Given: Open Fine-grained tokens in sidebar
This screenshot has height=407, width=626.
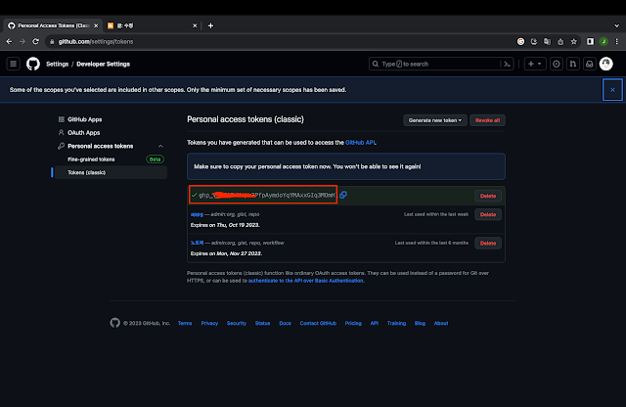Looking at the screenshot, I should coord(91,159).
